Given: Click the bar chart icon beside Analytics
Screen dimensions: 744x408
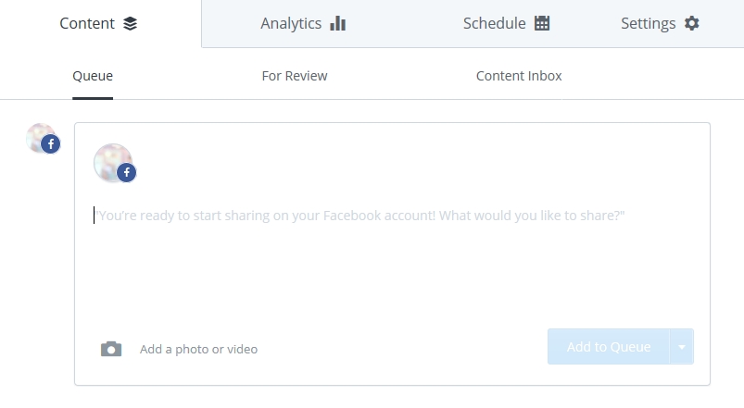Looking at the screenshot, I should tap(337, 23).
